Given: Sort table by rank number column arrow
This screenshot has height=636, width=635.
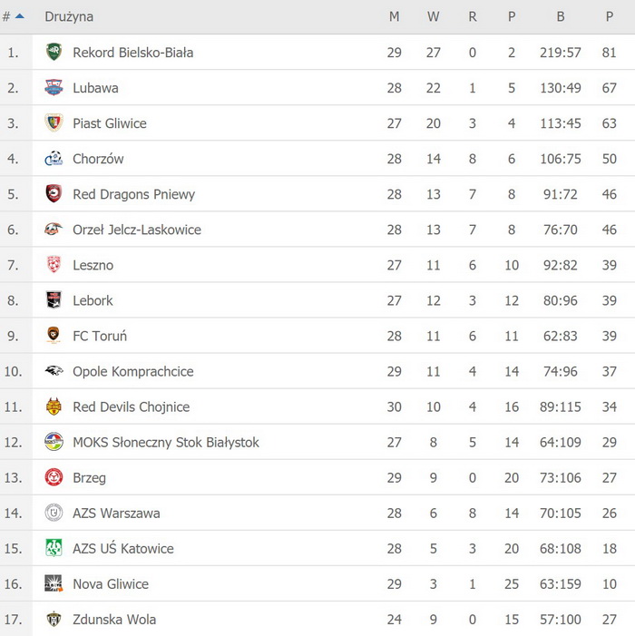Looking at the screenshot, I should [19, 16].
